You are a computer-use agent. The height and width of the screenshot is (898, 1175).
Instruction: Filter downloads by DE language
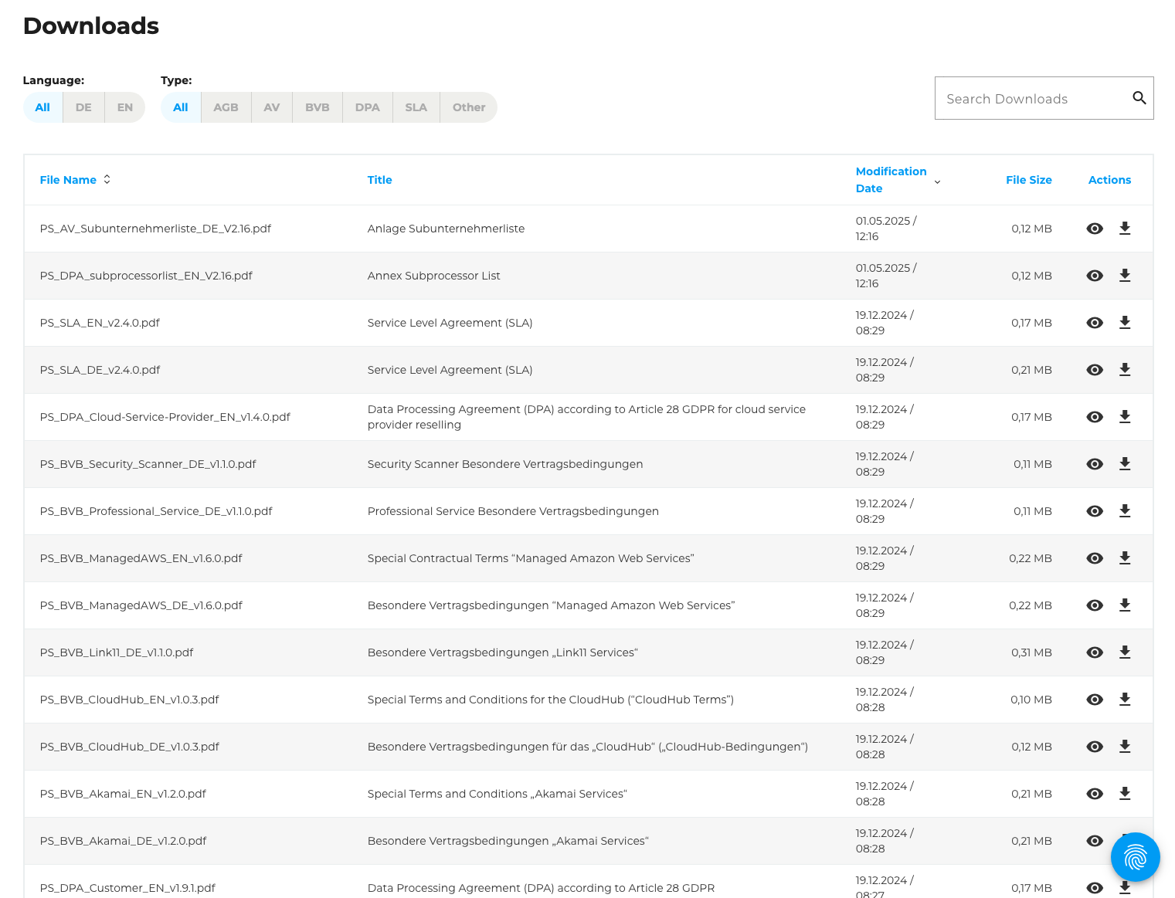pyautogui.click(x=83, y=107)
